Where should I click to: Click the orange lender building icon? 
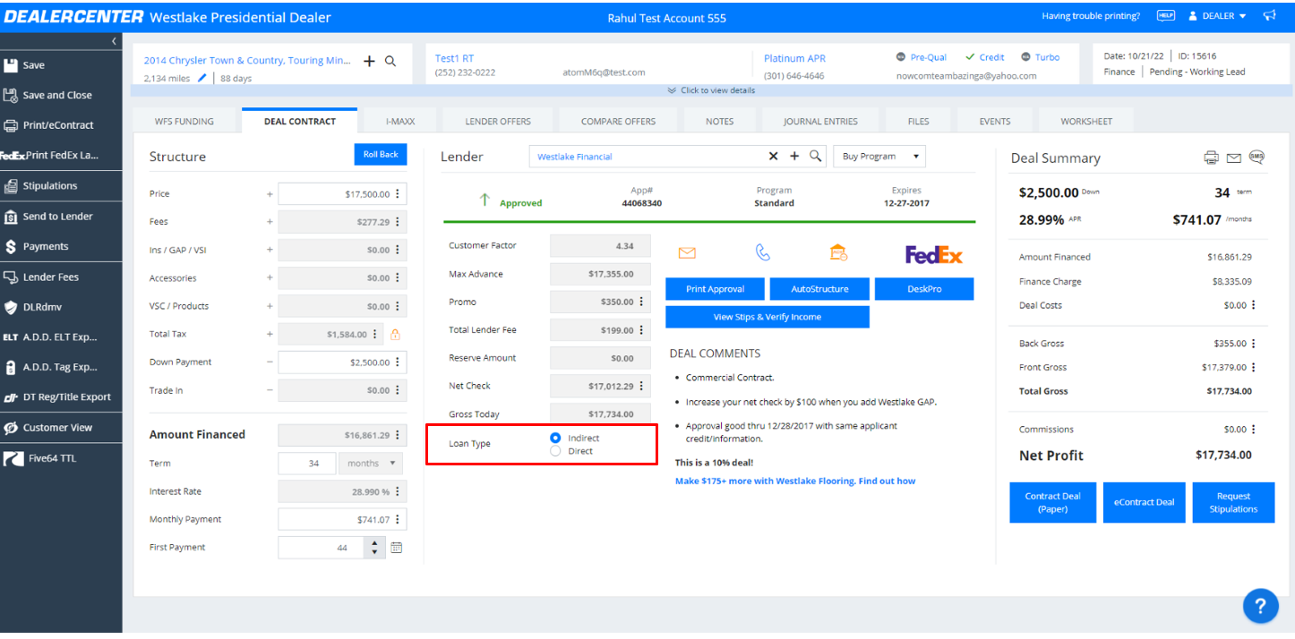(839, 253)
